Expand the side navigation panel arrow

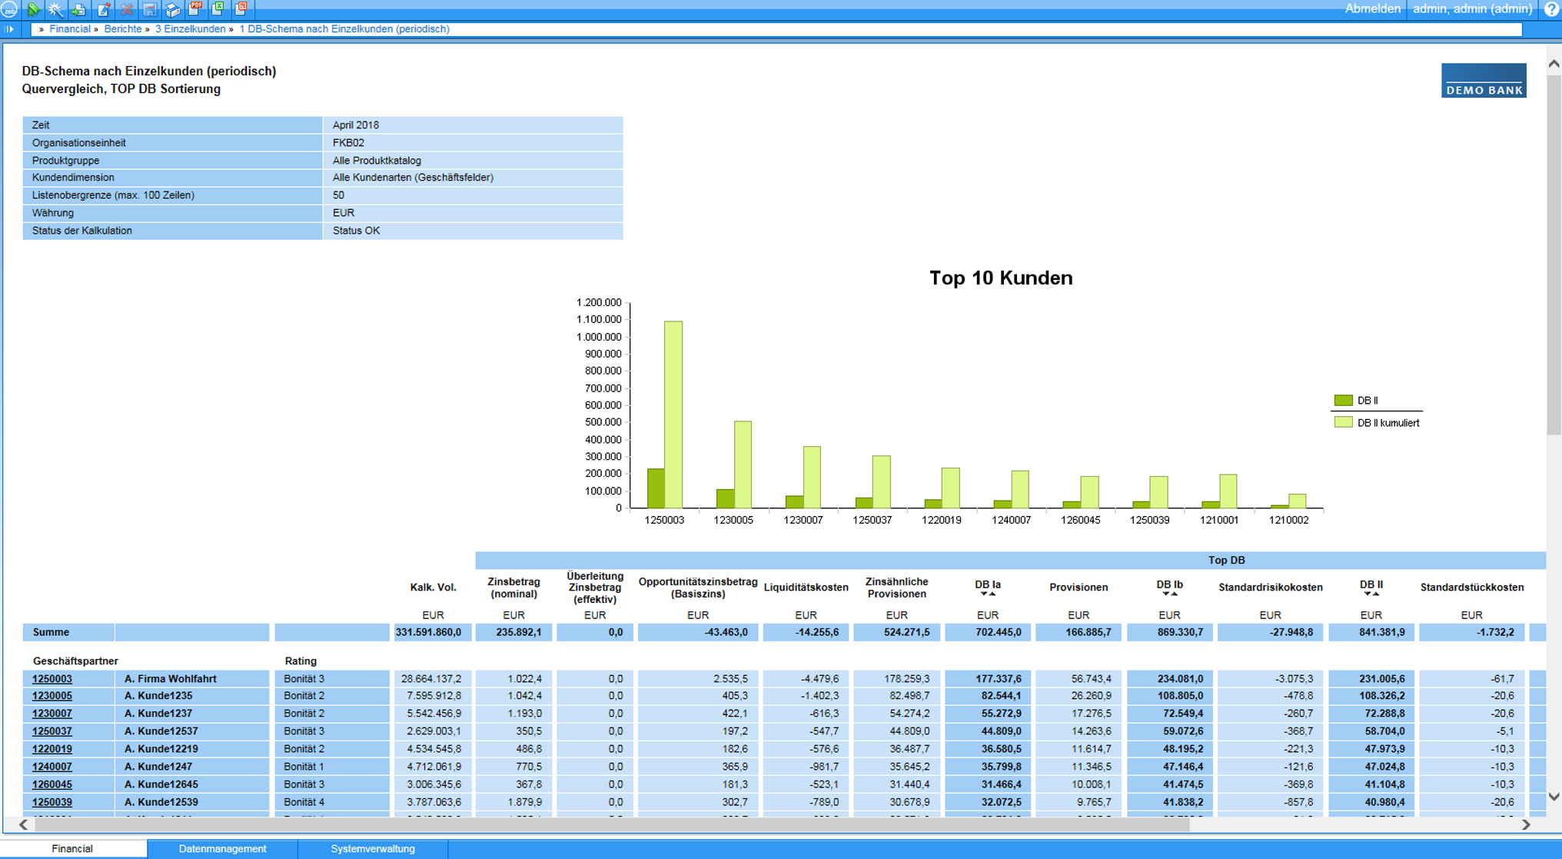click(x=9, y=29)
